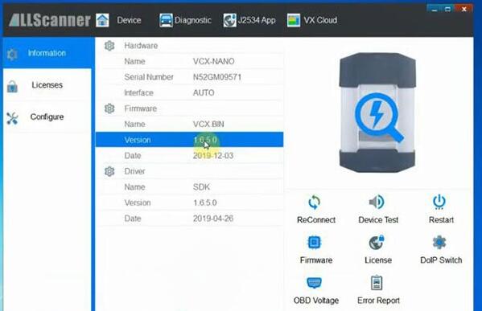Viewport: 482px width, 311px height.
Task: Open the J2534 App globe icon
Action: 229,20
